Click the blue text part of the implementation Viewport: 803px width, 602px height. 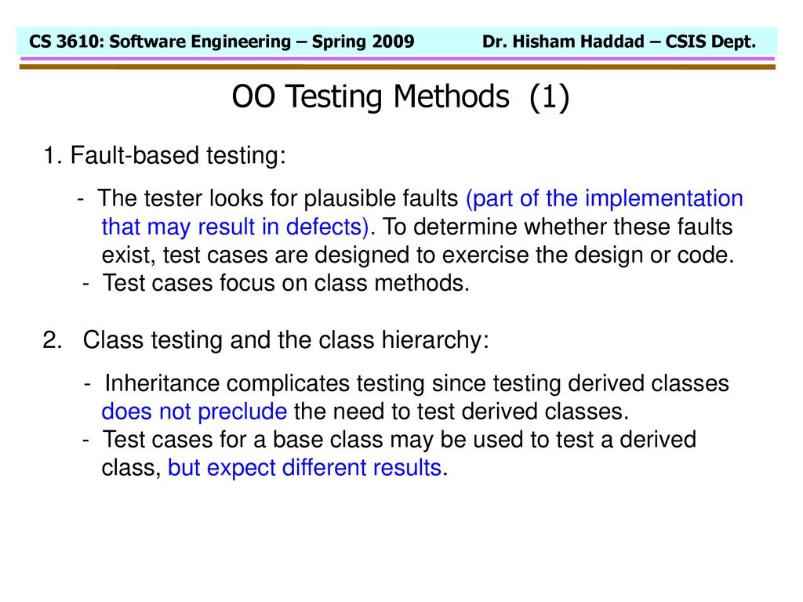pyautogui.click(x=605, y=198)
